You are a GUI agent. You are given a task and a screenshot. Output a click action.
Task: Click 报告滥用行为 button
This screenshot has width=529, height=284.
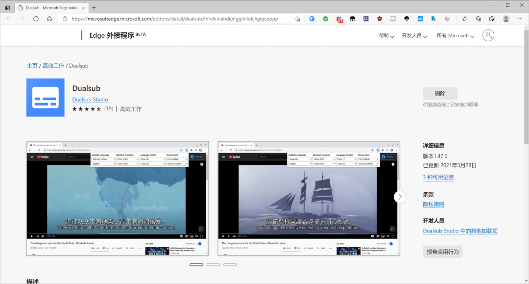click(x=443, y=252)
